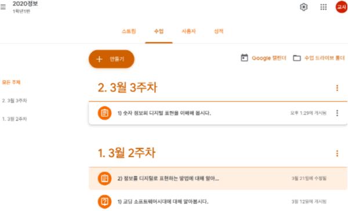Click question icon for 코딩 소프트웨어시대 item
The height and width of the screenshot is (211, 348).
104,202
